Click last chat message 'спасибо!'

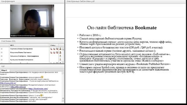18,101
